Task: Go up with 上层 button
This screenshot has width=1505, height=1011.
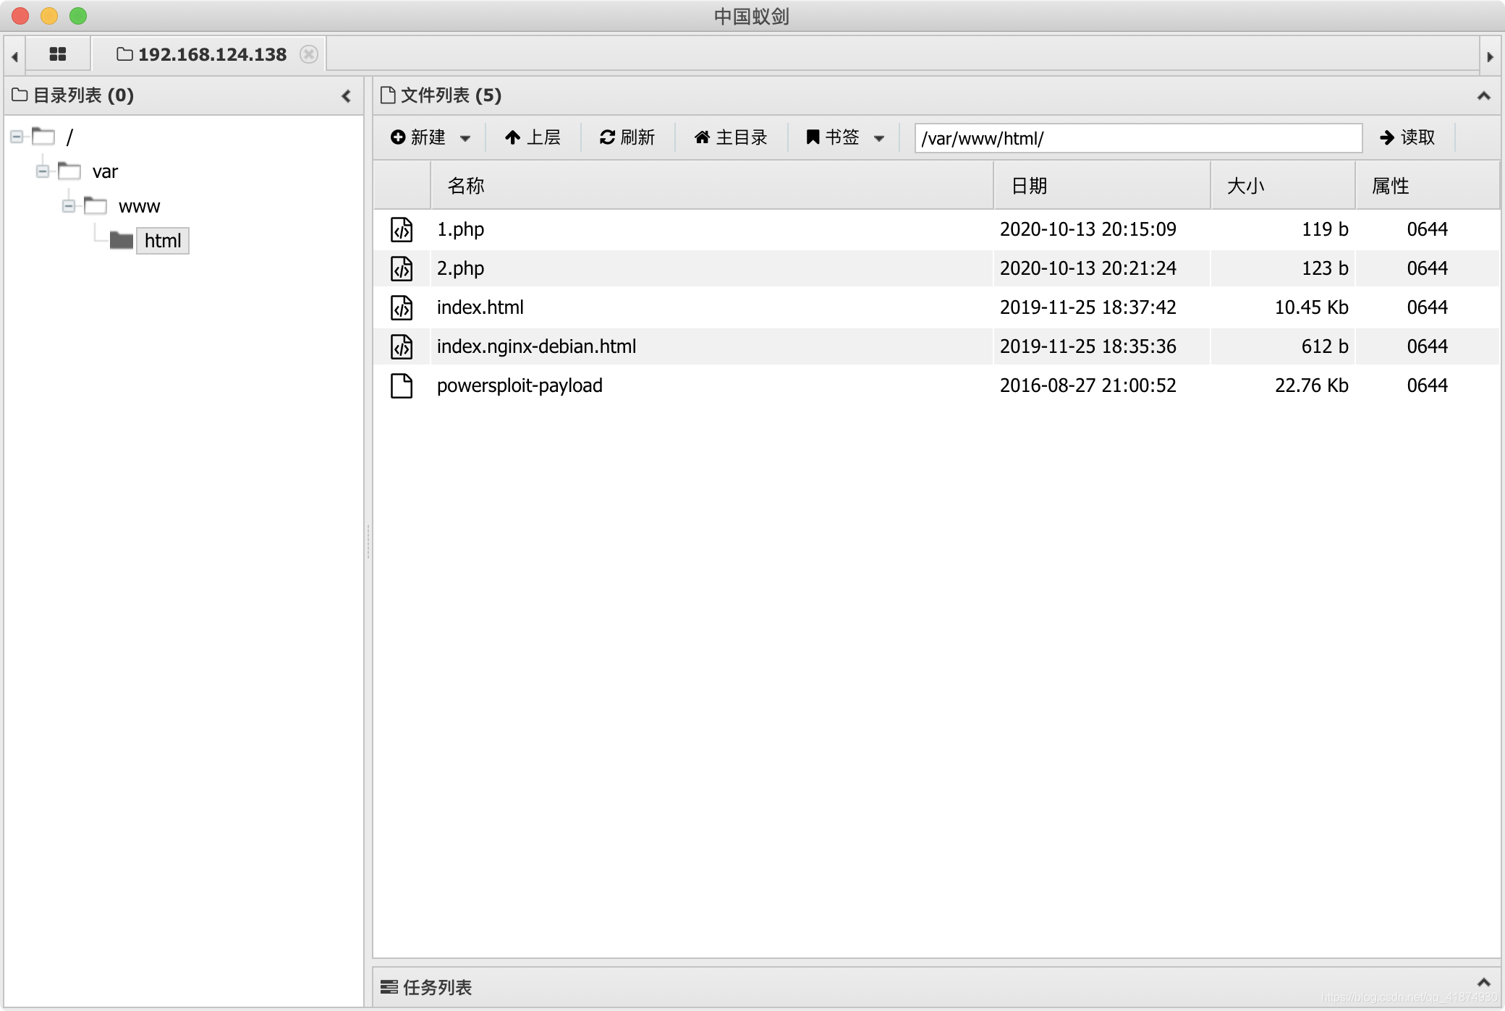Action: tap(533, 137)
